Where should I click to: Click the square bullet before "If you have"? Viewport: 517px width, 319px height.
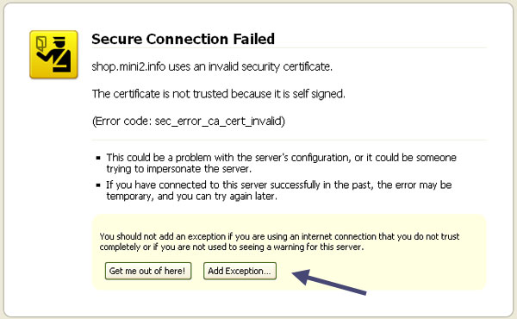[x=98, y=185]
